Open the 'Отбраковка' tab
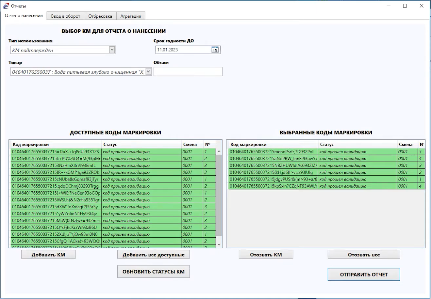Screen dimensions: 431x299 click(100, 16)
